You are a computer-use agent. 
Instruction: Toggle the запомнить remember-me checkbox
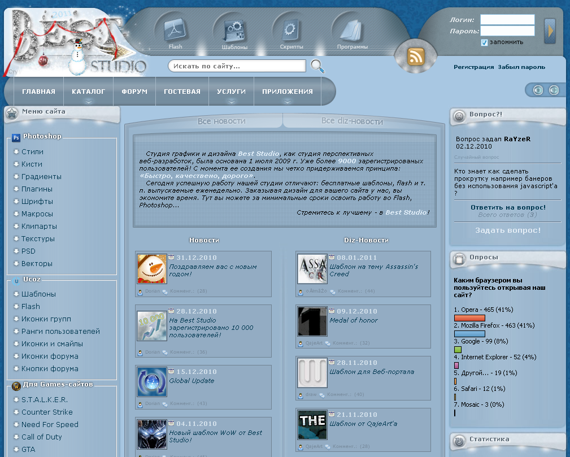(x=484, y=42)
